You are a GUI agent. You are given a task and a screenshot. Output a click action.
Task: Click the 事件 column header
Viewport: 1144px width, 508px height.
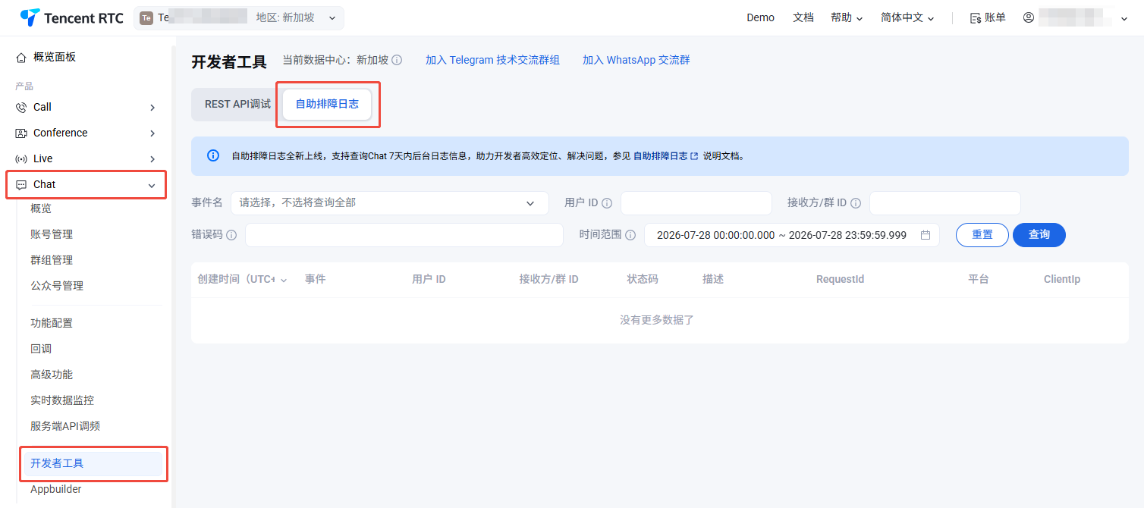(x=315, y=279)
